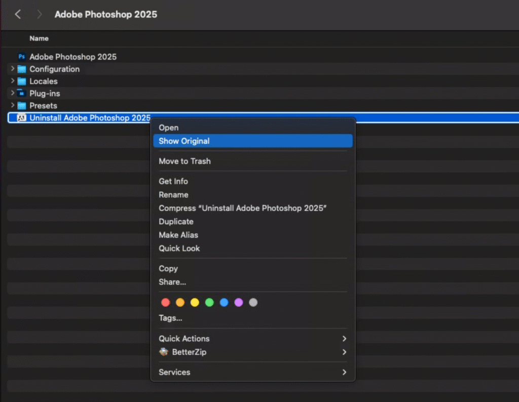This screenshot has width=519, height=402.
Task: Click the Configuration folder icon
Action: [21, 69]
